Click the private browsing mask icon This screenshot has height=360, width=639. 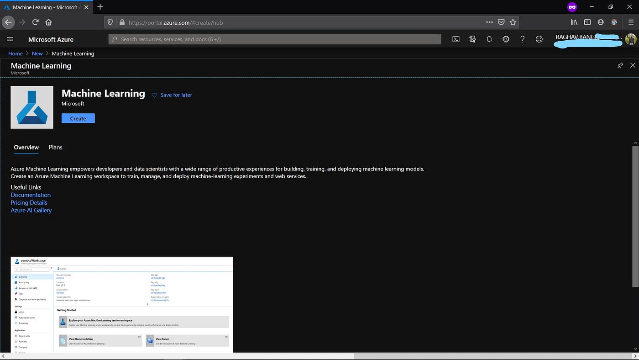point(572,7)
